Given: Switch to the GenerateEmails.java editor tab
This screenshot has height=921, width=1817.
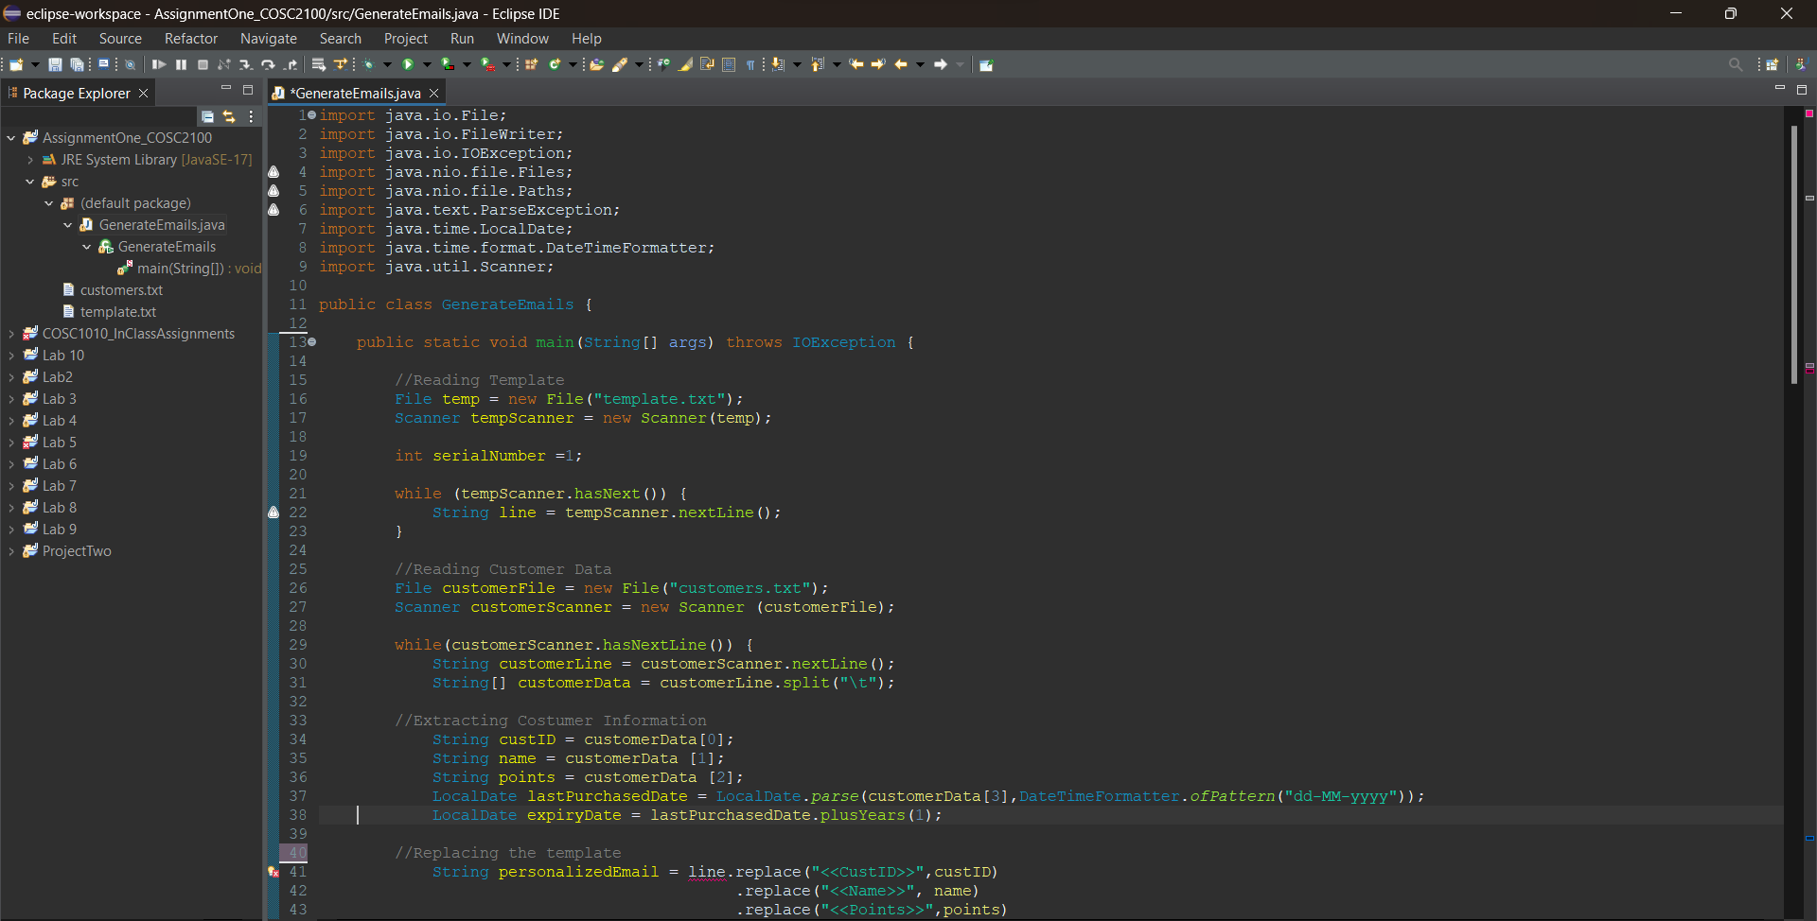Looking at the screenshot, I should pyautogui.click(x=357, y=93).
